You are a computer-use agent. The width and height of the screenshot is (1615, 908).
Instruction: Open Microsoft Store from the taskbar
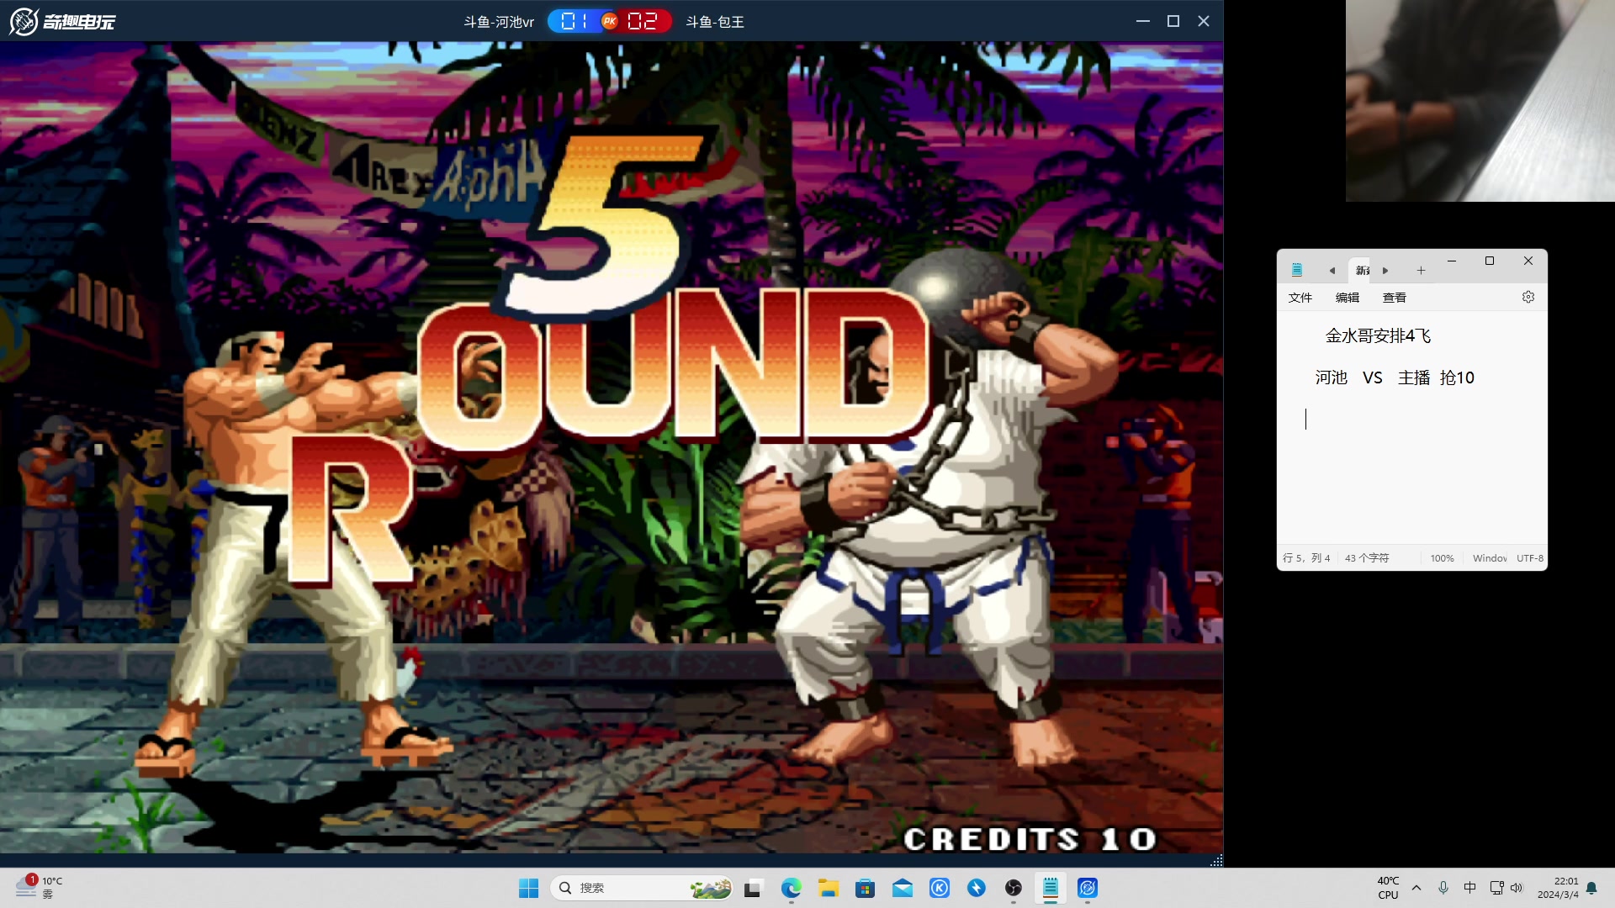click(865, 888)
